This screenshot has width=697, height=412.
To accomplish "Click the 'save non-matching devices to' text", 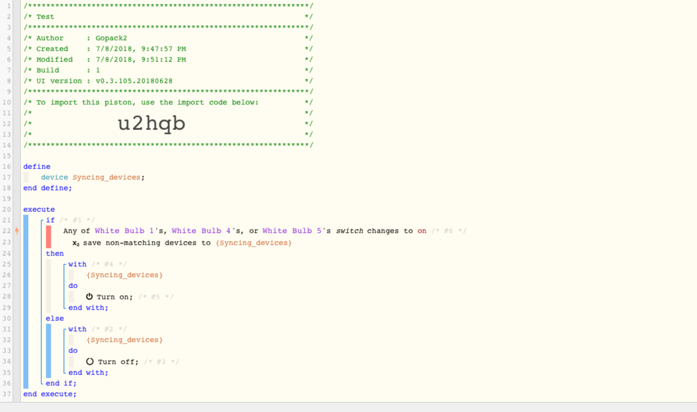I will click(147, 243).
